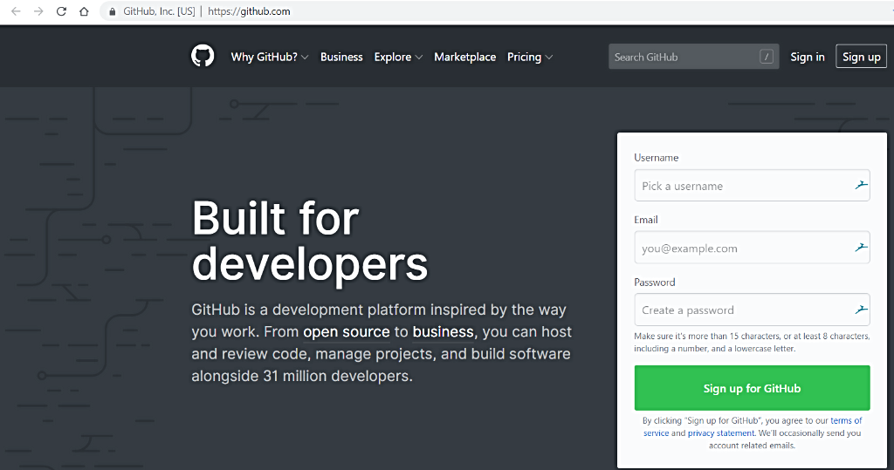
Task: Open the privacy statement link
Action: click(720, 433)
